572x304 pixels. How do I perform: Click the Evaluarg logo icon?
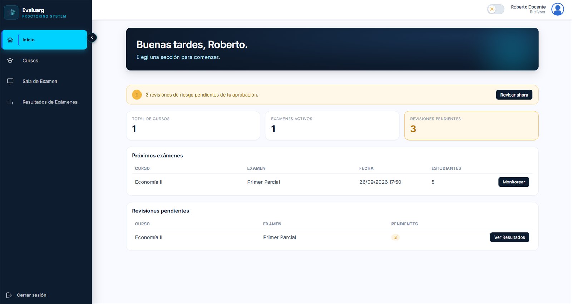(x=11, y=13)
